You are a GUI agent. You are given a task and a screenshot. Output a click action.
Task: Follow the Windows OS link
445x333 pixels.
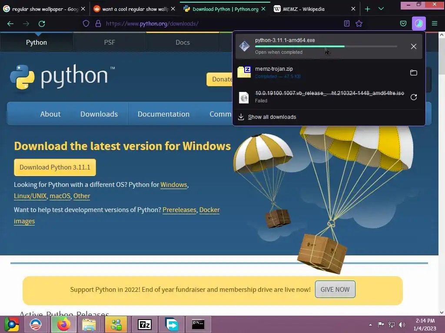click(x=174, y=185)
